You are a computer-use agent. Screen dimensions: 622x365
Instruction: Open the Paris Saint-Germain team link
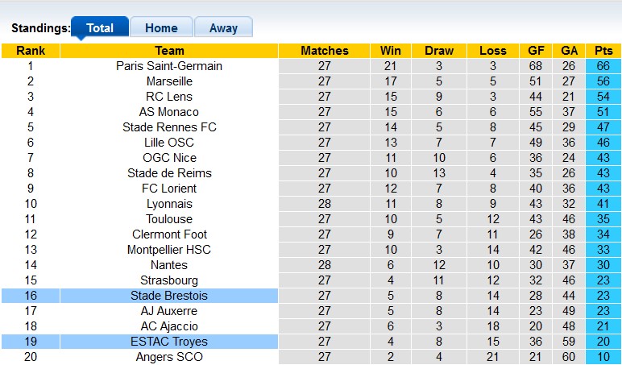[x=169, y=66]
